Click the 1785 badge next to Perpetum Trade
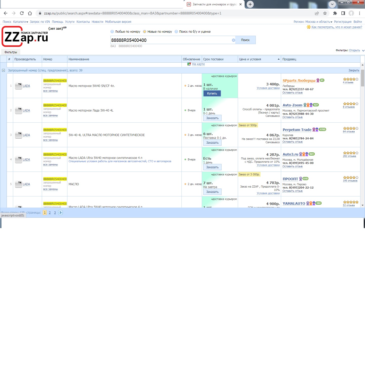This screenshot has width=365, height=369. 322,129
